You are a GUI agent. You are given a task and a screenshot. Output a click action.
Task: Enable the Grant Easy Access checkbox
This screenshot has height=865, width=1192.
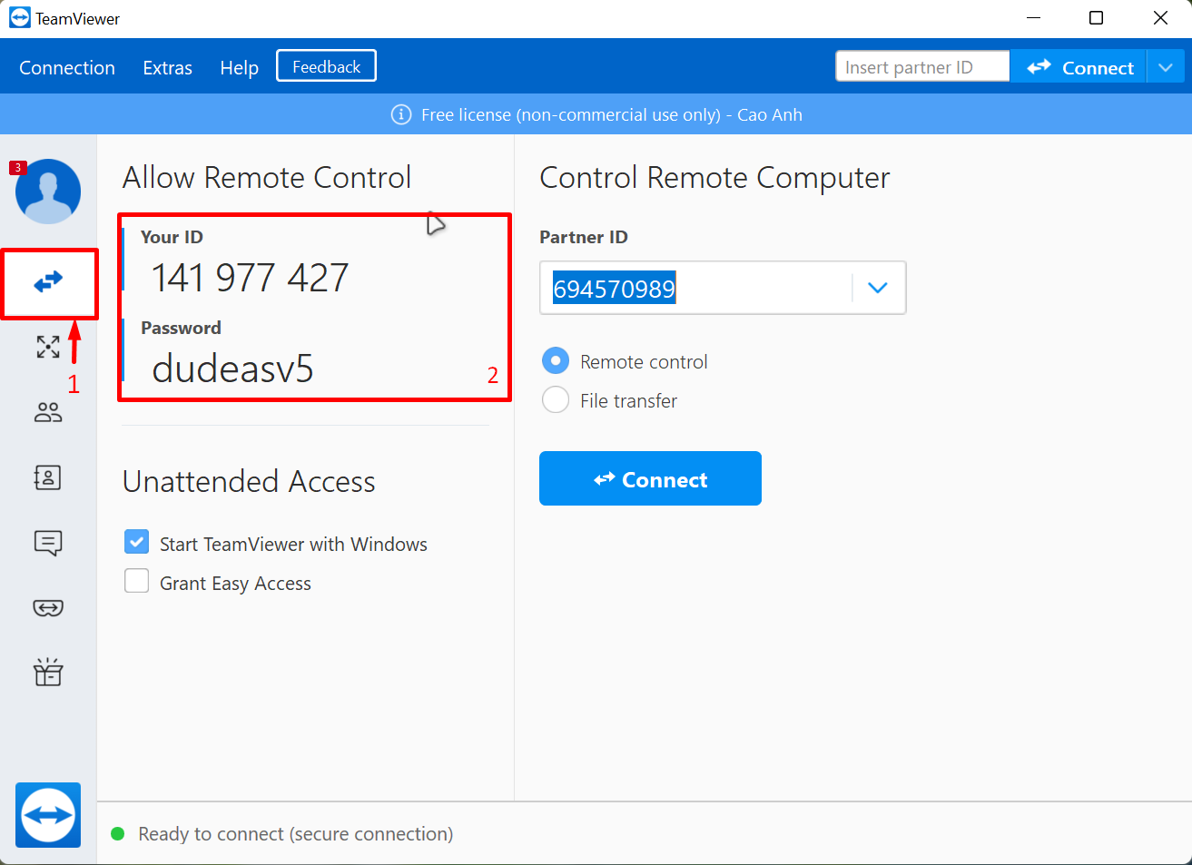tap(136, 582)
